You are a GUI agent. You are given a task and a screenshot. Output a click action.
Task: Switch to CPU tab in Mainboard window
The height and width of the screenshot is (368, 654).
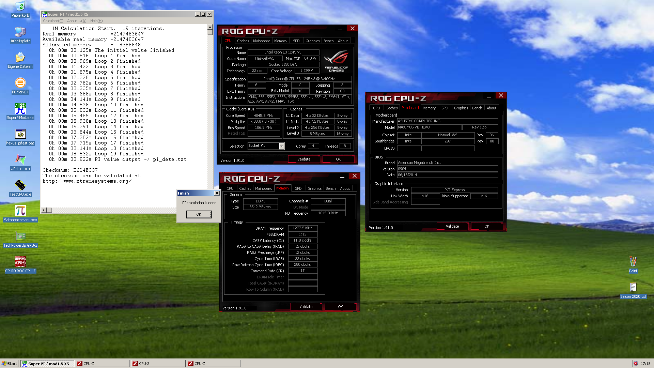377,108
